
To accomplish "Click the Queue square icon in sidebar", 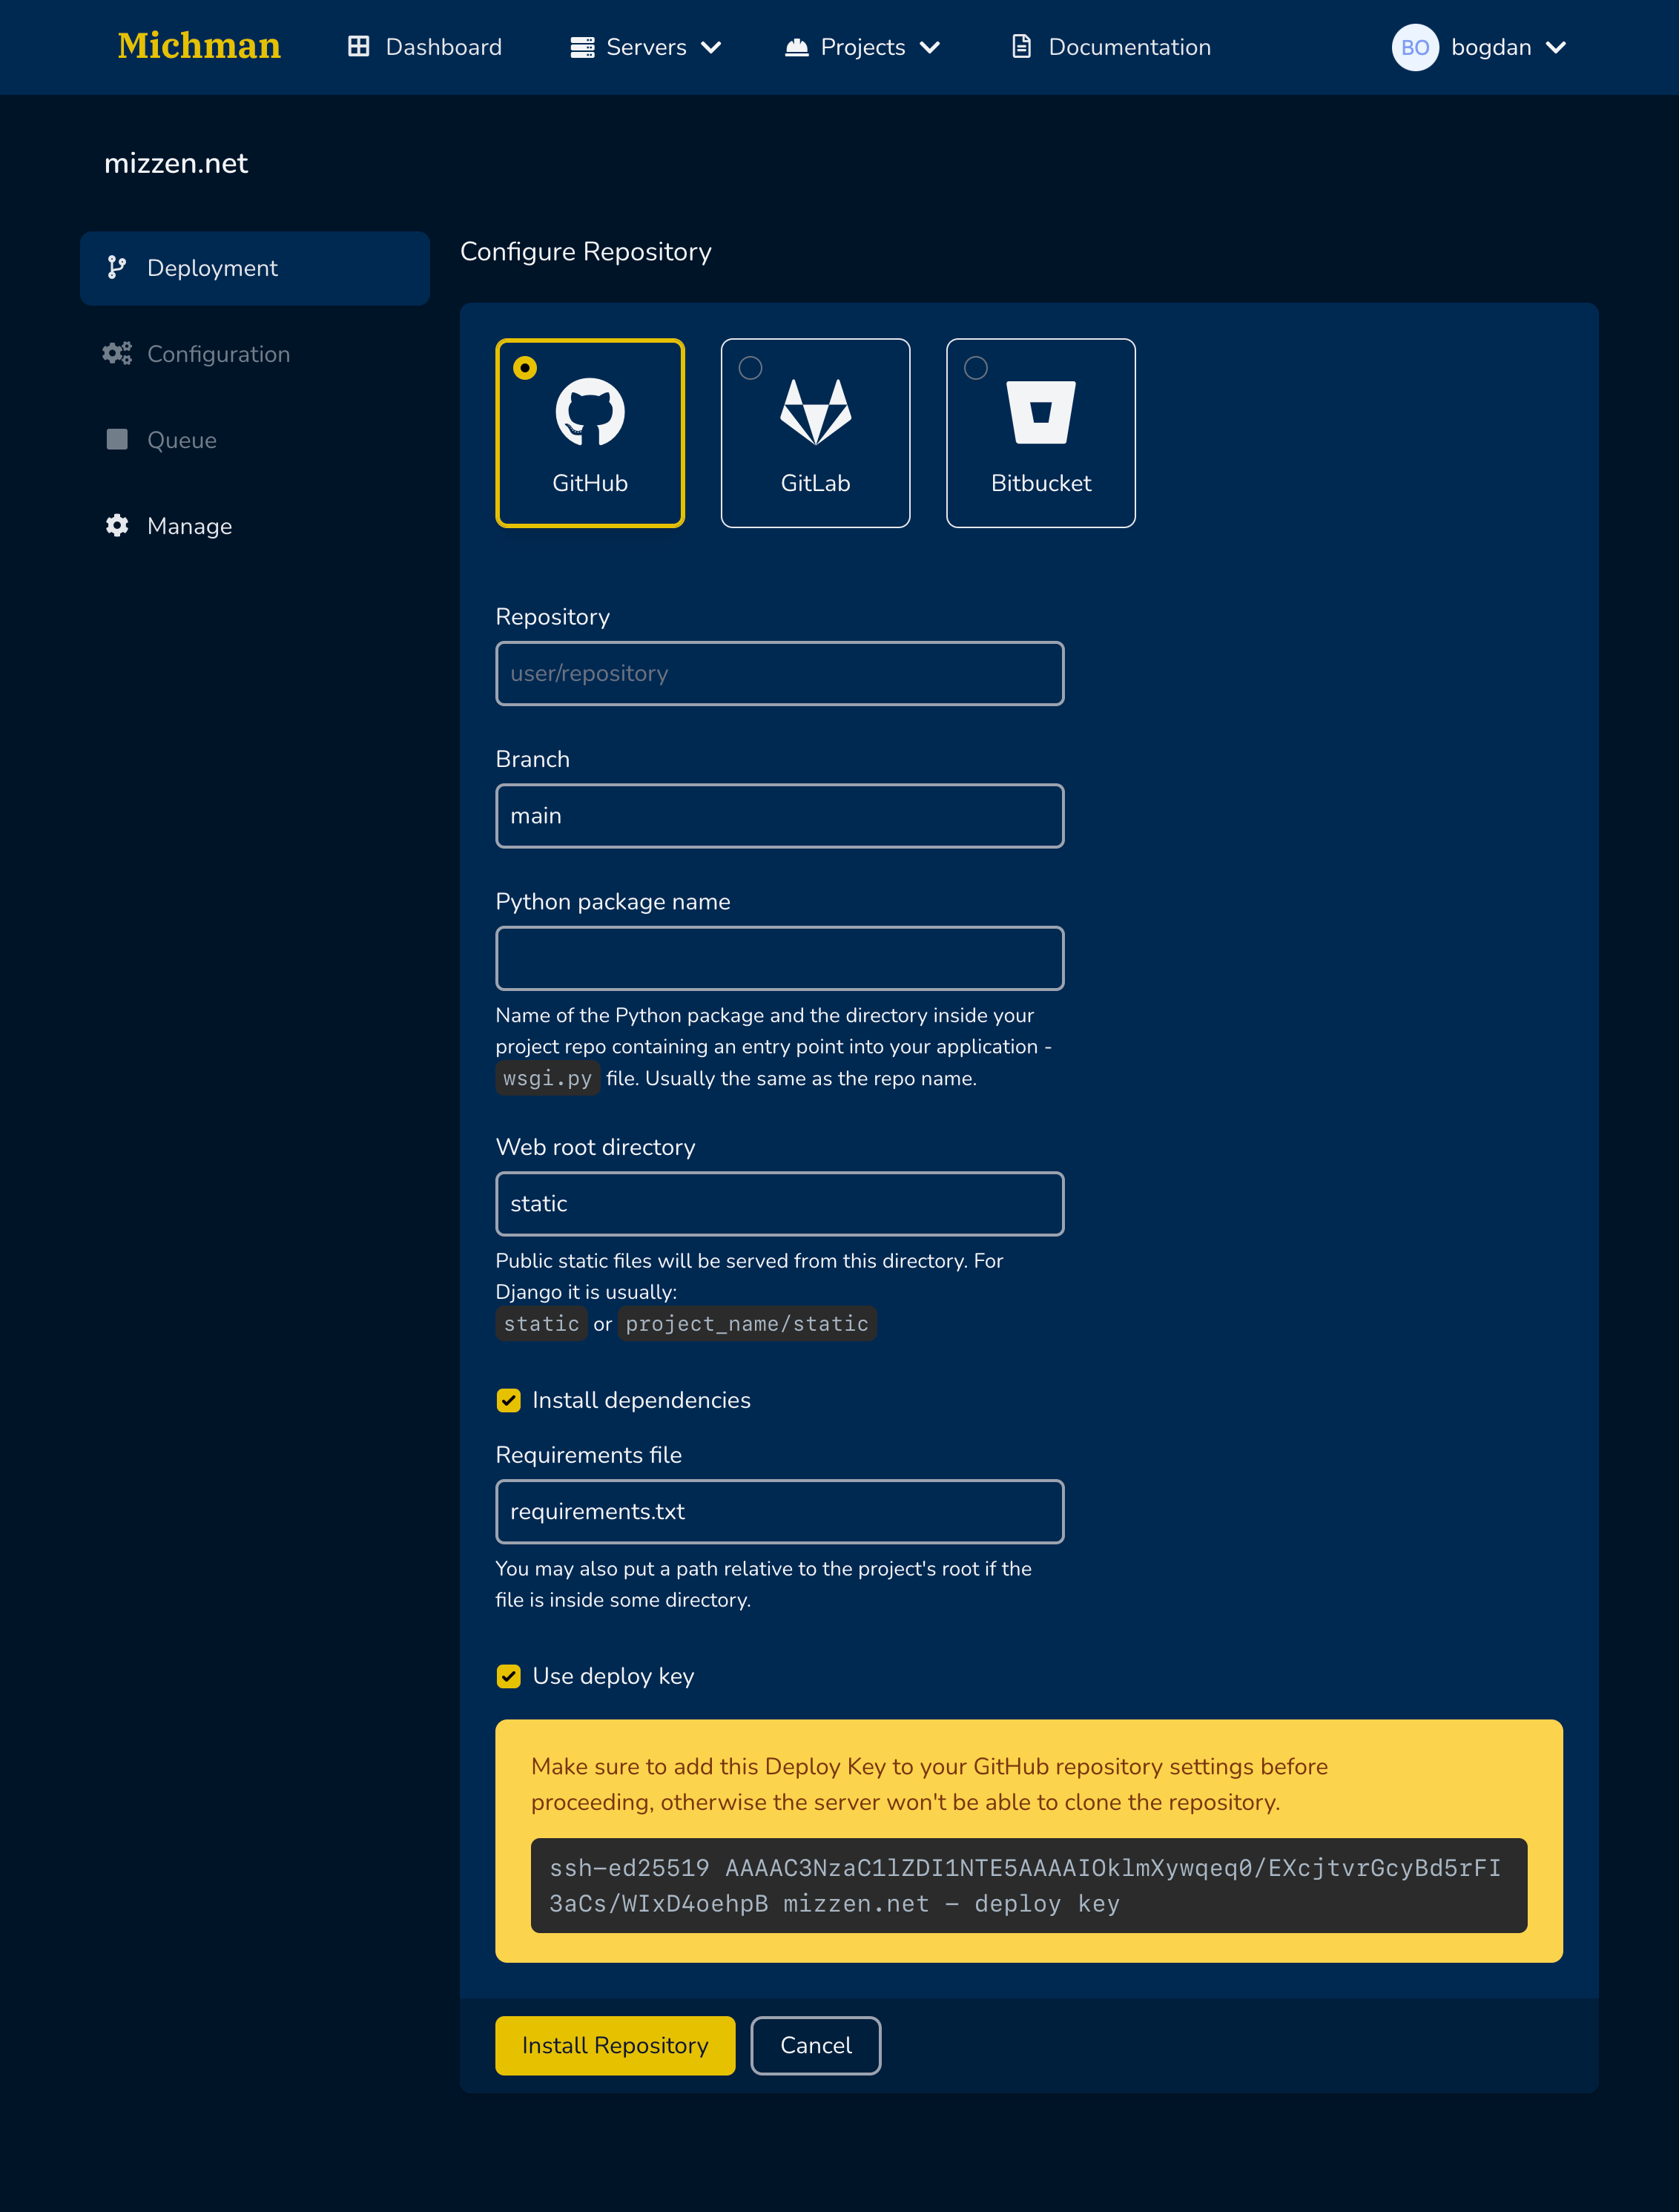I will [117, 439].
